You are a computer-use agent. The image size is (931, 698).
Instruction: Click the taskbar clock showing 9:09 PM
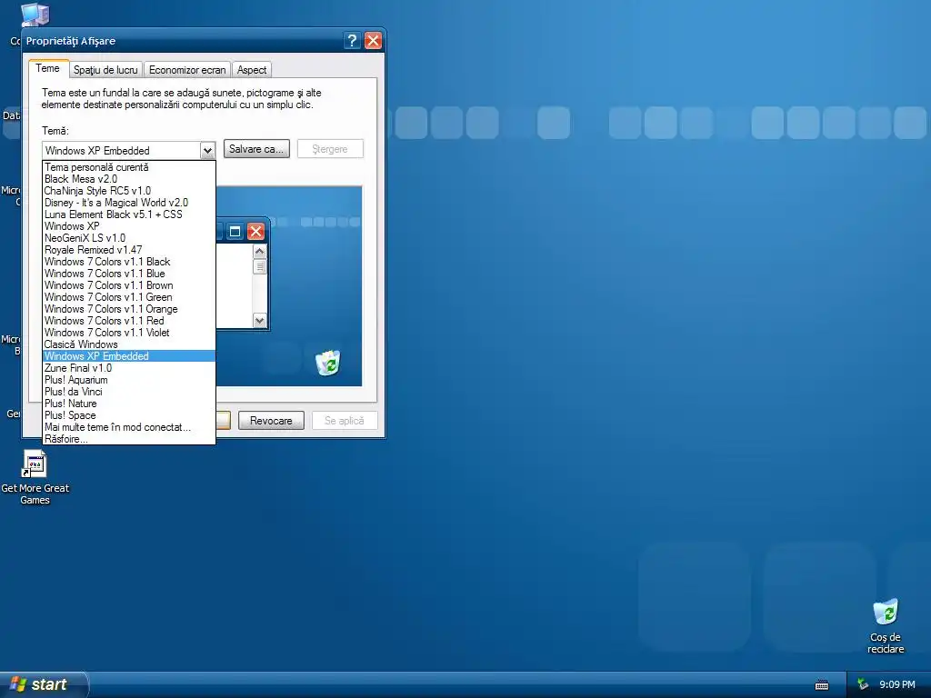point(897,684)
